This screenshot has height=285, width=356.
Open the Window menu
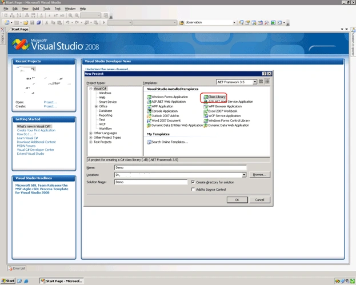click(x=70, y=9)
